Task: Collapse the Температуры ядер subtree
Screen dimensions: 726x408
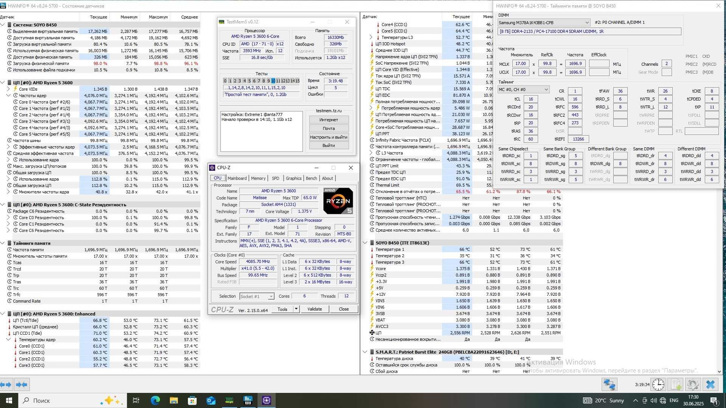Action: tap(8, 340)
